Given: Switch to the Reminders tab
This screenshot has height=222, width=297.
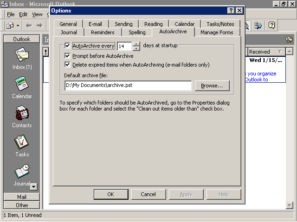Looking at the screenshot, I should (103, 32).
